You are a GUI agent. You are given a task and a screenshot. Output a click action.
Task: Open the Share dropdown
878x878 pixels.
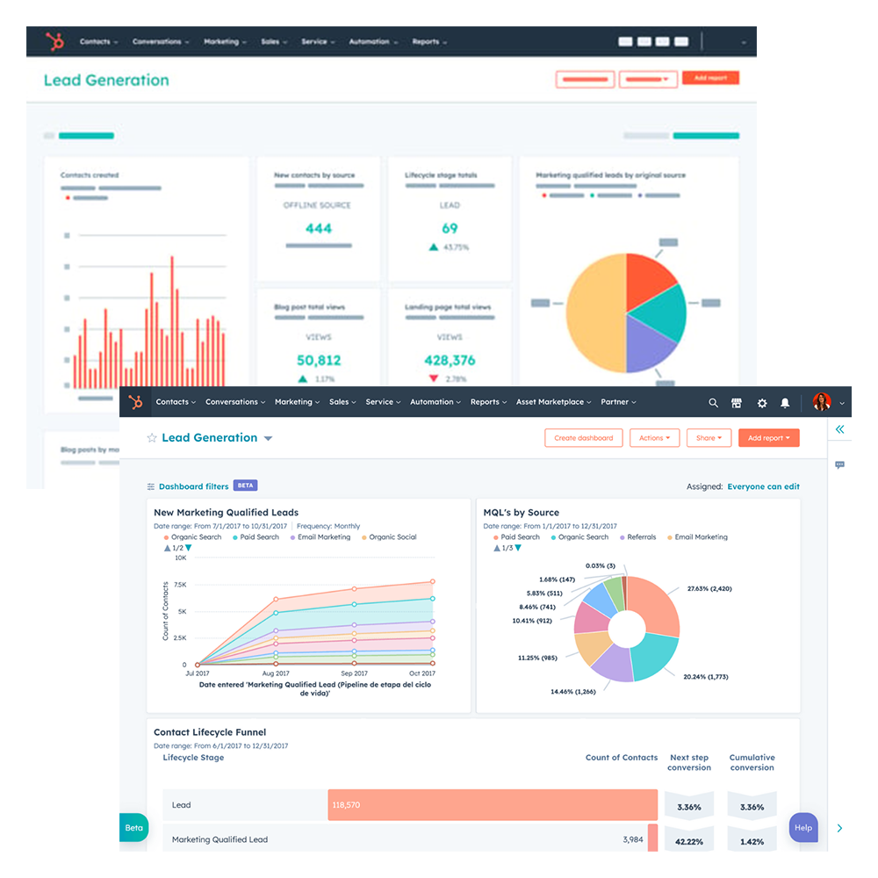pos(709,438)
